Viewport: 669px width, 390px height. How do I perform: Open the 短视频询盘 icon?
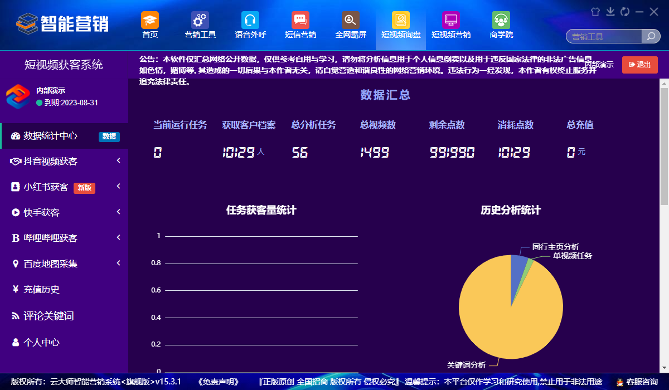(x=401, y=20)
